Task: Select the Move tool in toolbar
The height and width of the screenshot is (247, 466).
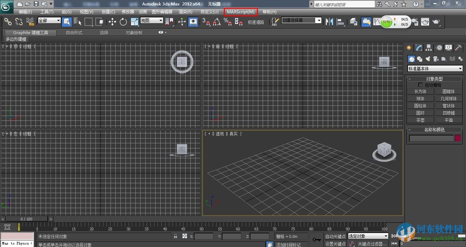Action: click(112, 22)
